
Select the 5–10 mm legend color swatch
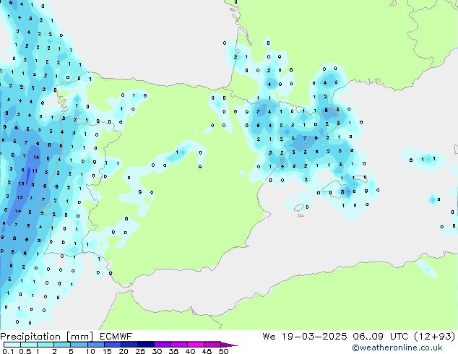pyautogui.click(x=79, y=345)
